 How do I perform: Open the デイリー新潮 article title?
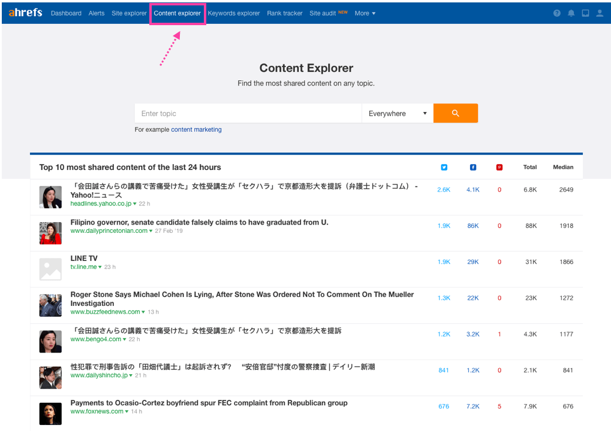tap(222, 367)
